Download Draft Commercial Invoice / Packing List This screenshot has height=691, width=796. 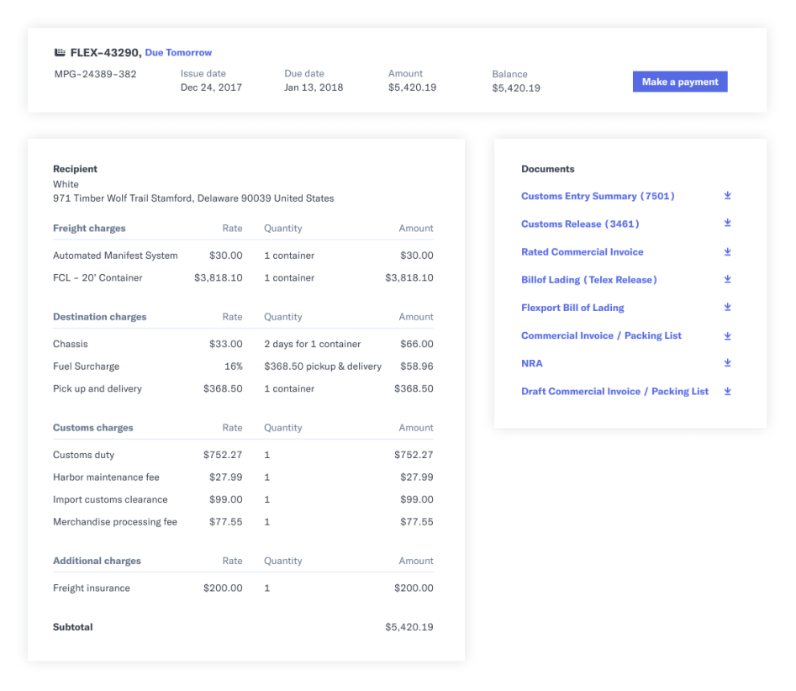[727, 391]
